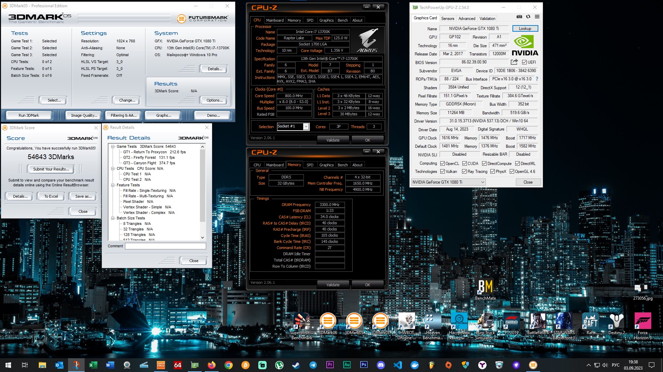The height and width of the screenshot is (372, 663).
Task: Open the 3DMark03 desktop shortcut
Action: click(x=380, y=324)
